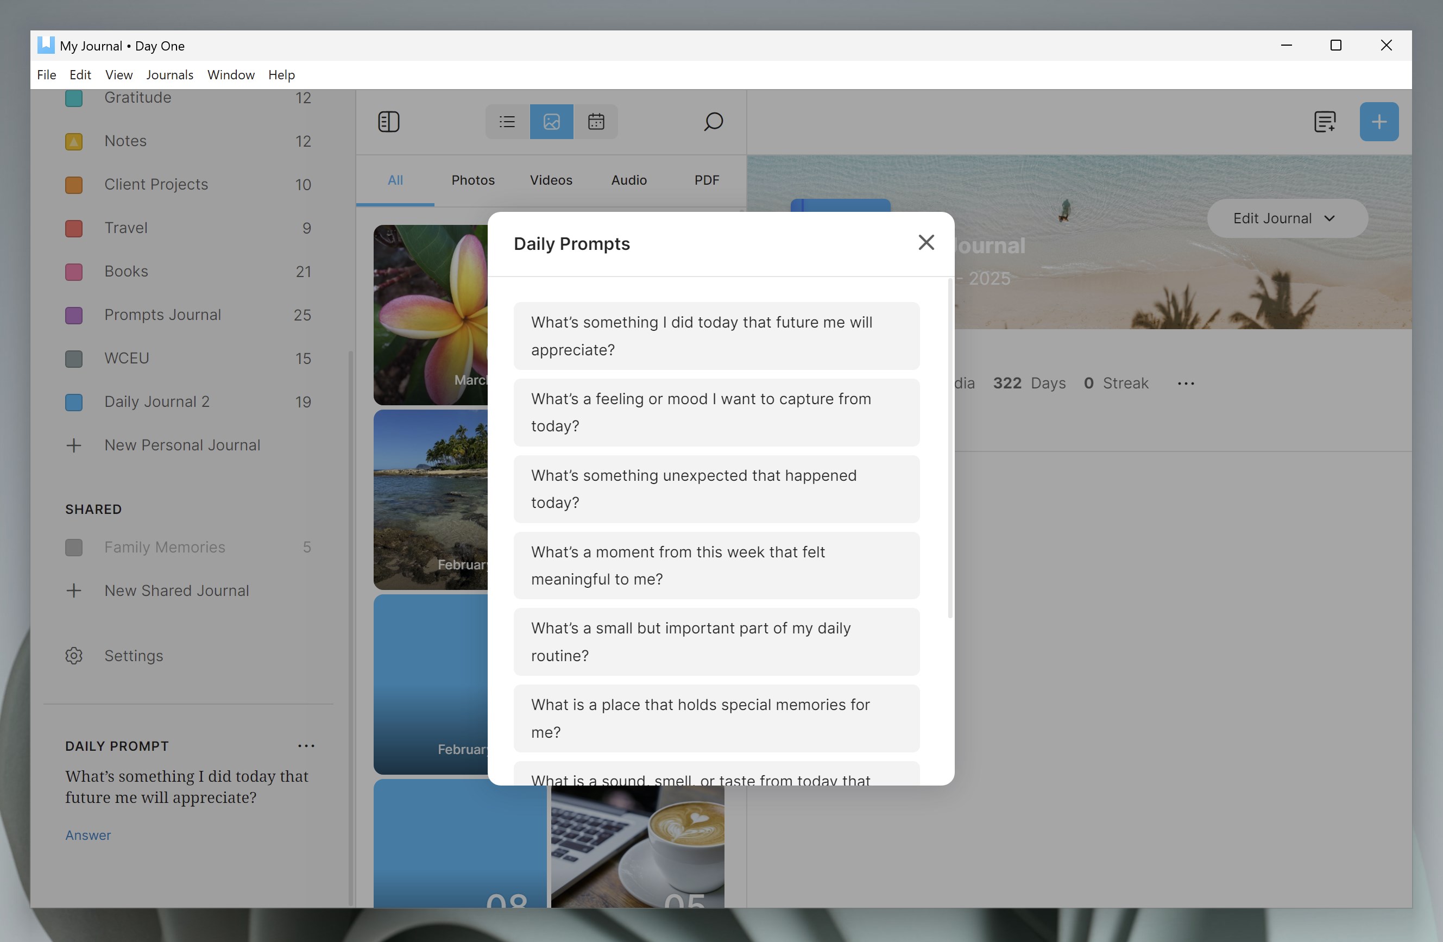Toggle the sidebar panel icon
1443x942 pixels.
click(389, 121)
